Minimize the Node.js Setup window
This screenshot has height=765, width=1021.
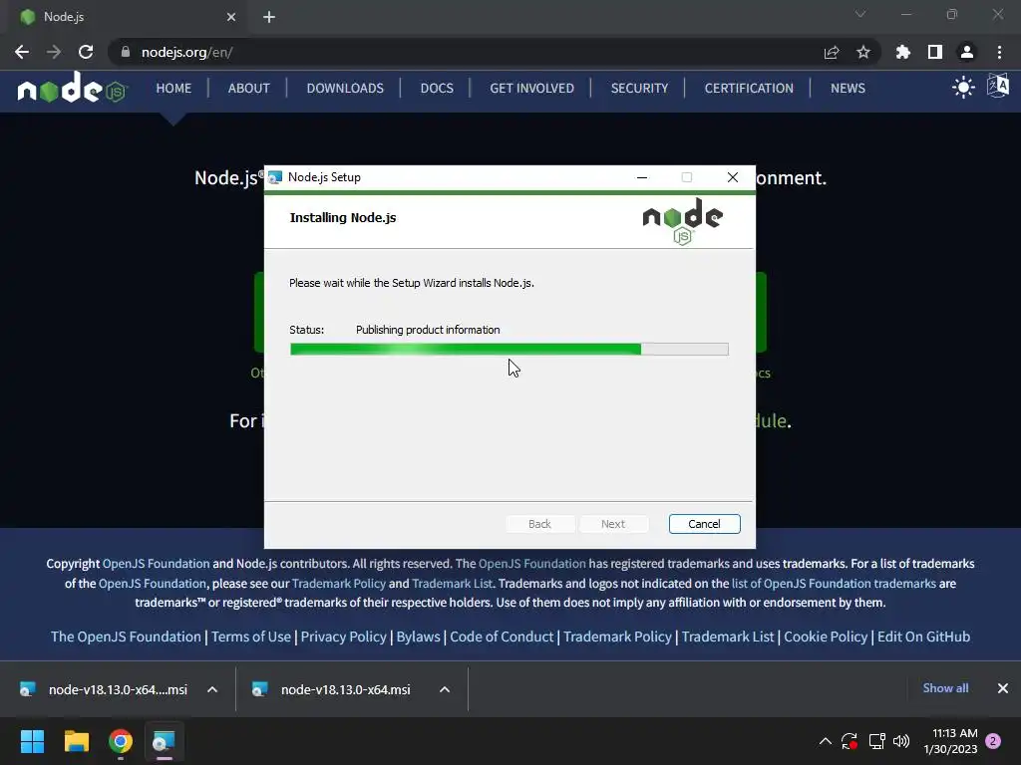point(642,177)
